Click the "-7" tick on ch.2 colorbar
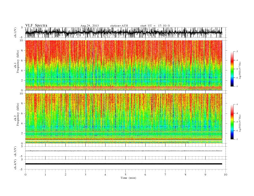254x196 pixels. coord(237,139)
